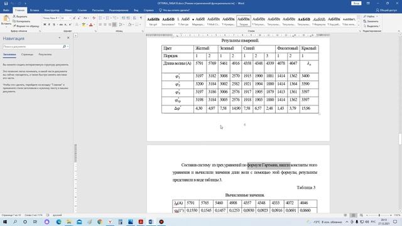Open the Выделить dropdown
The height and width of the screenshot is (226, 402).
coord(372,26)
